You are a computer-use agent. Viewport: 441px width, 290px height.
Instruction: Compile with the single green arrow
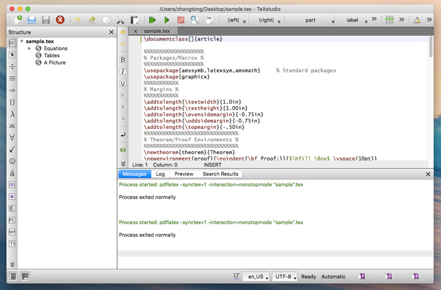166,20
